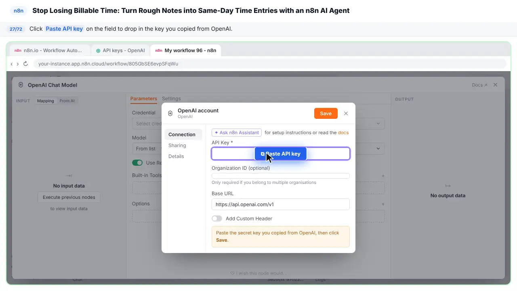Expand the model value dropdown chevron
Viewport: 517px width, 291px height.
pos(378,149)
